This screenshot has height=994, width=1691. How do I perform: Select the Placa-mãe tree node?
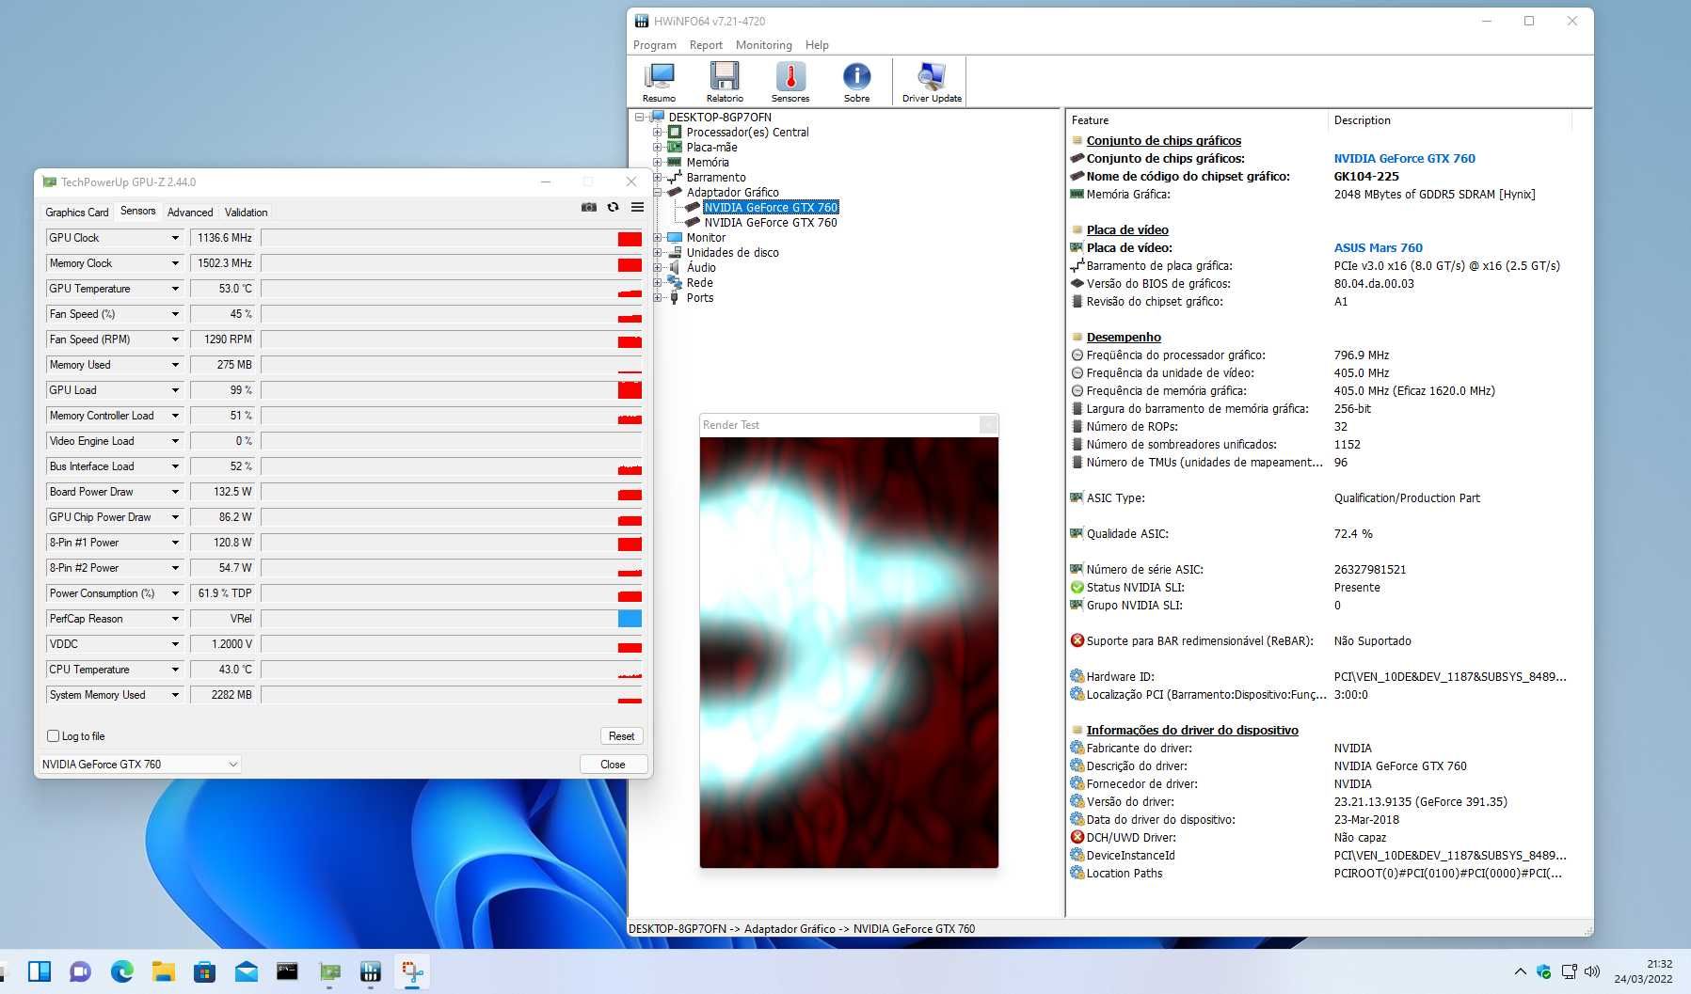pos(711,148)
